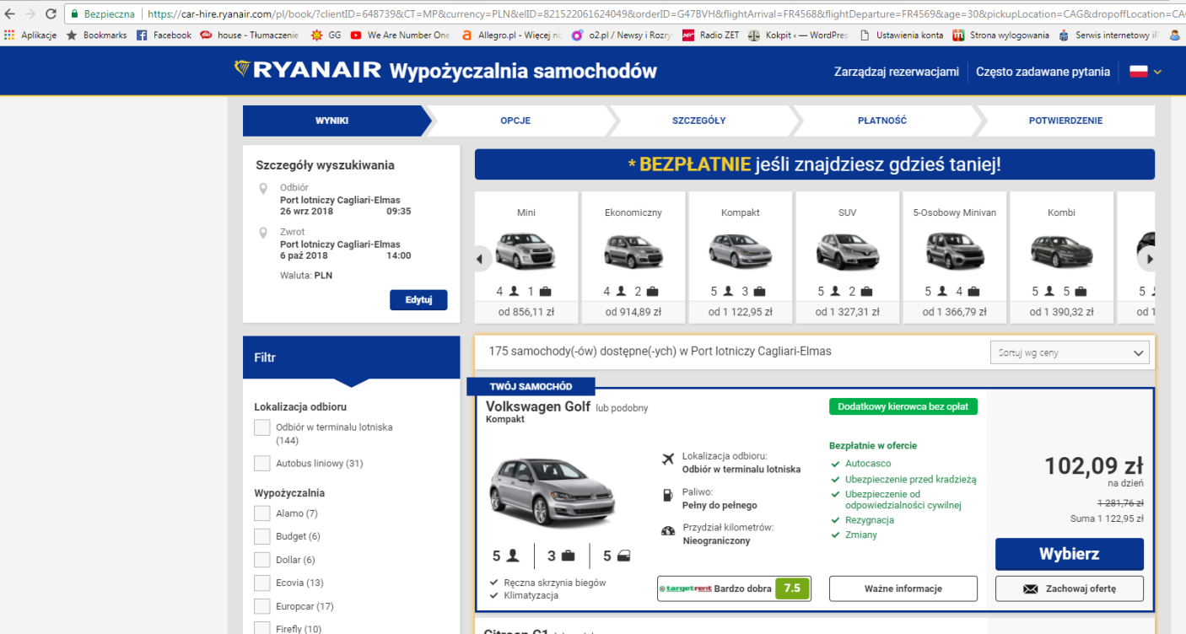Click the Volkswagen Golf car image
This screenshot has width=1186, height=634.
click(553, 492)
